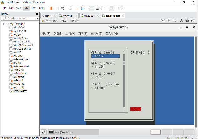
Task: Click the guest volume speaker icon
Action: 187,21
